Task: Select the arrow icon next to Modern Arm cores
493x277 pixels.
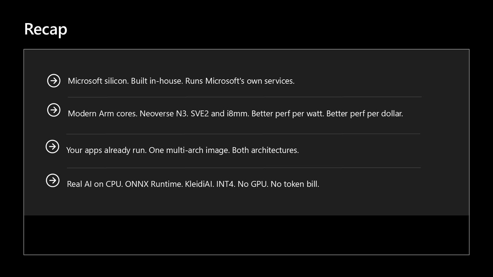Action: [54, 110]
